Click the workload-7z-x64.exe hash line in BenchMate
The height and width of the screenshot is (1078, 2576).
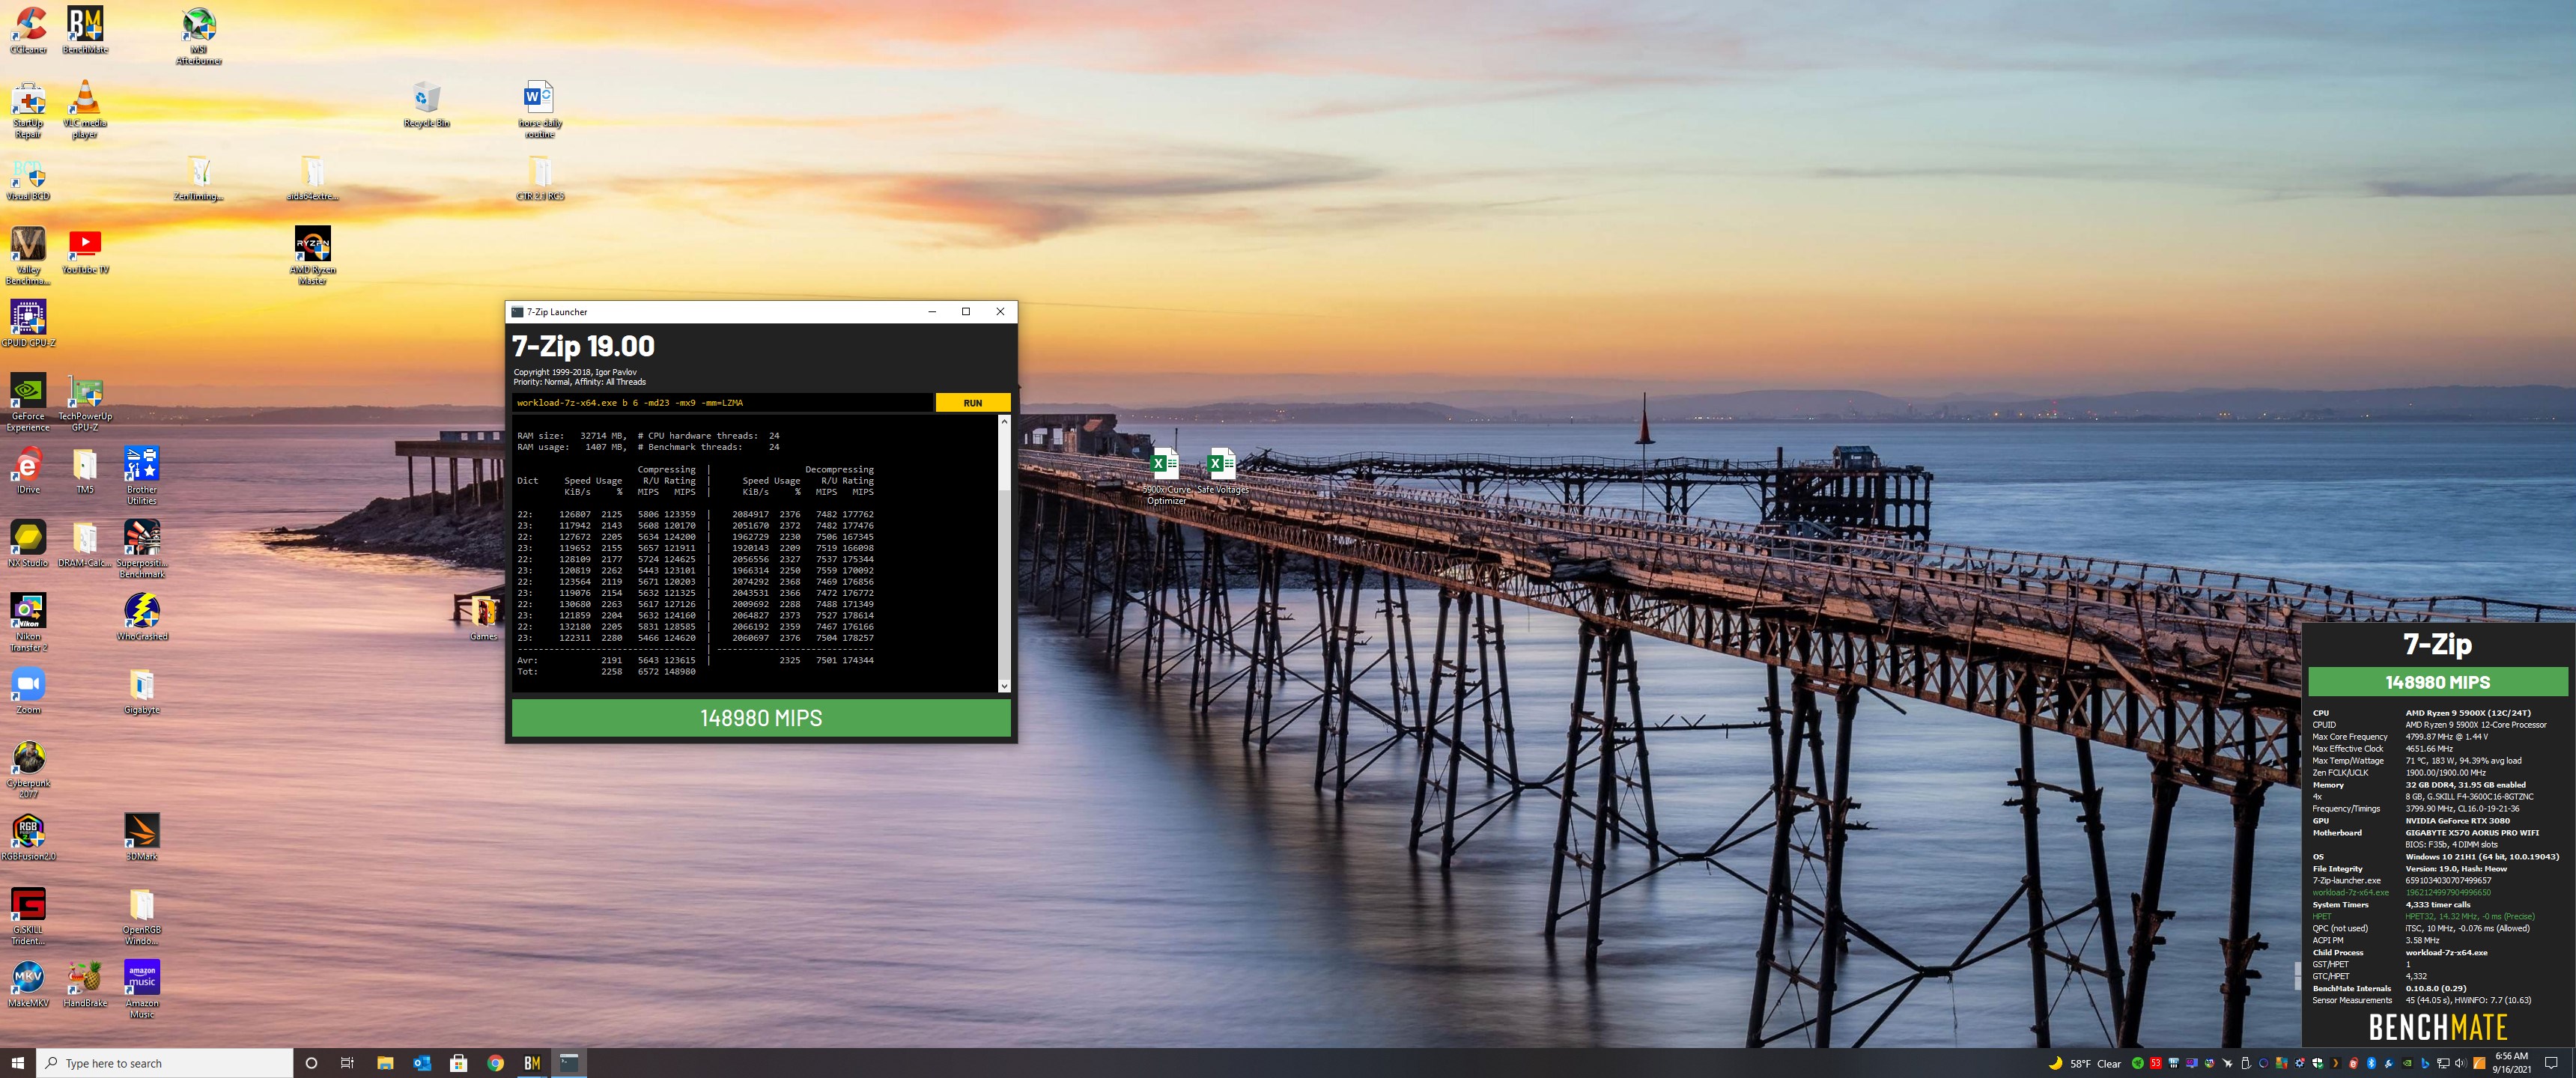[2401, 892]
